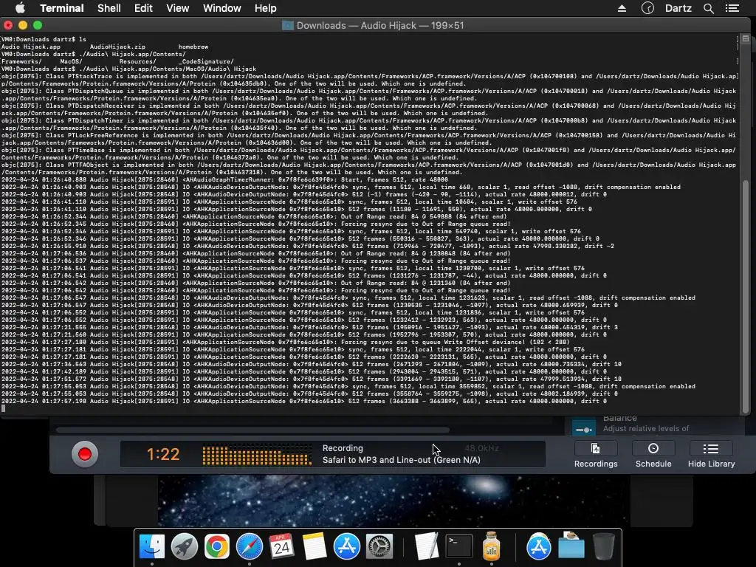
Task: Click the Terminal cursor on the last line
Action: point(4,408)
